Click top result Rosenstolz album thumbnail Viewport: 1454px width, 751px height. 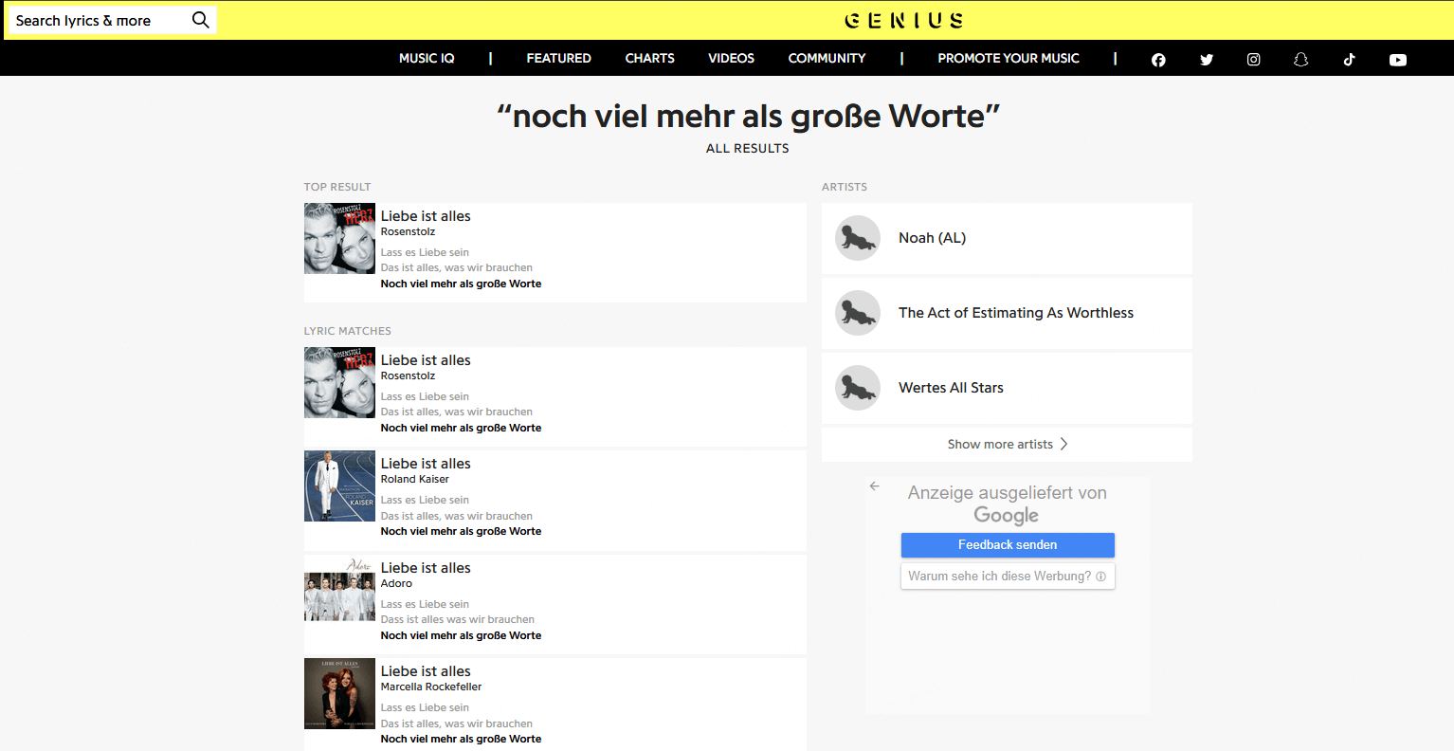click(x=339, y=238)
